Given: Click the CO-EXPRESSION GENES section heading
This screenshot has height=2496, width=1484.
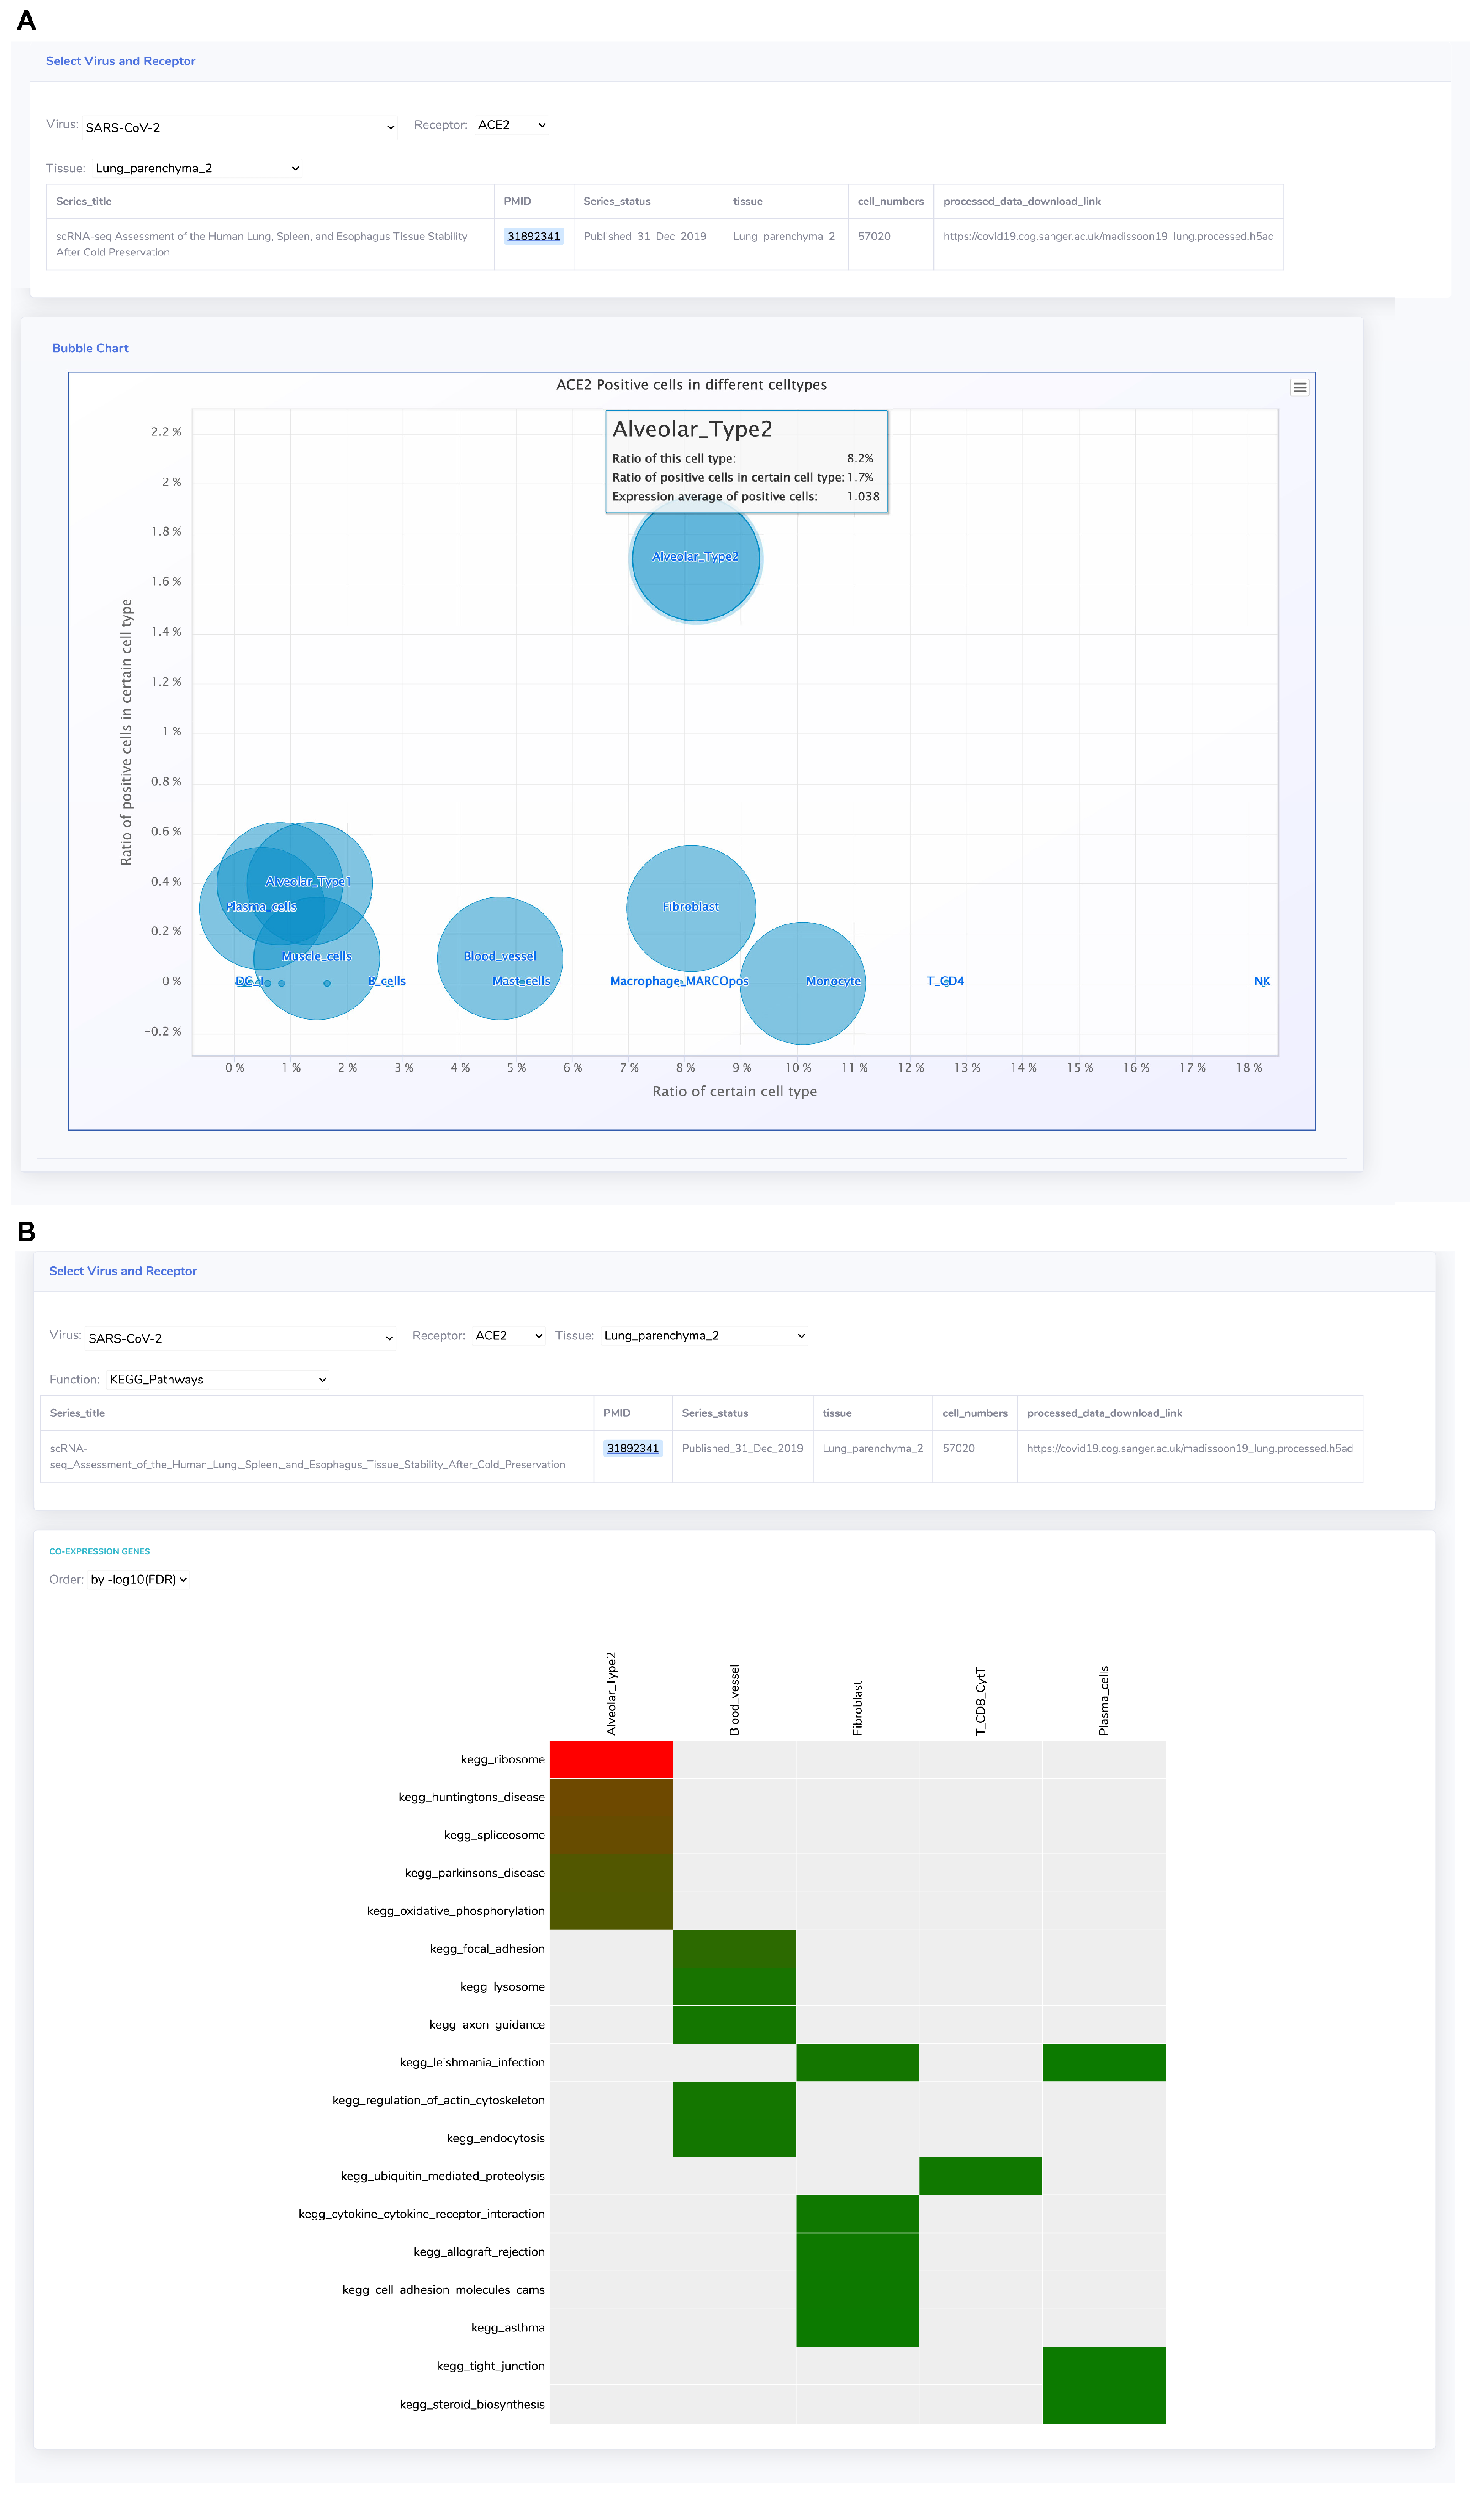Looking at the screenshot, I should (99, 1551).
